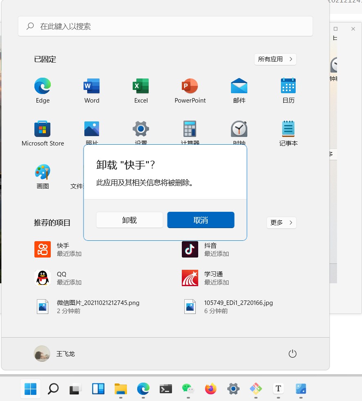Open Microsoft Store pinned app

coord(43,133)
